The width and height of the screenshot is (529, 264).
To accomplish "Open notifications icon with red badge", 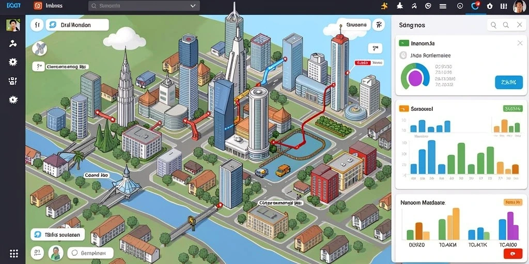I will pos(475,6).
